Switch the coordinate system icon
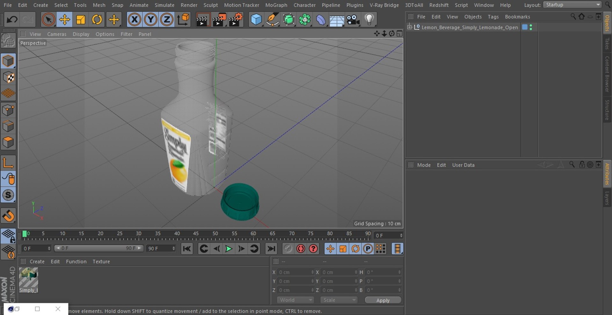Screen dimensions: 612x315 coord(183,20)
